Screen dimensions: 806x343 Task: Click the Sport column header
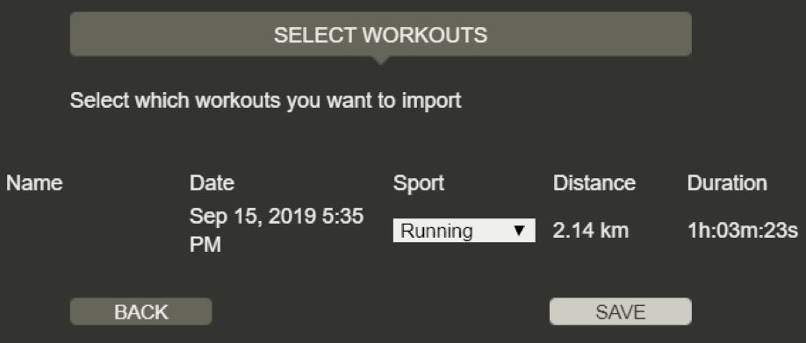[419, 183]
